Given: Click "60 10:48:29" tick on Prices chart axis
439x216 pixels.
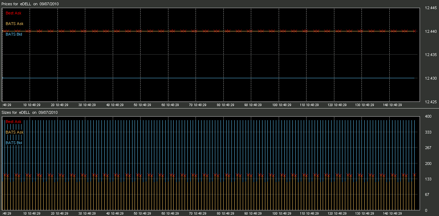Looking at the screenshot, I should click(x=170, y=105).
